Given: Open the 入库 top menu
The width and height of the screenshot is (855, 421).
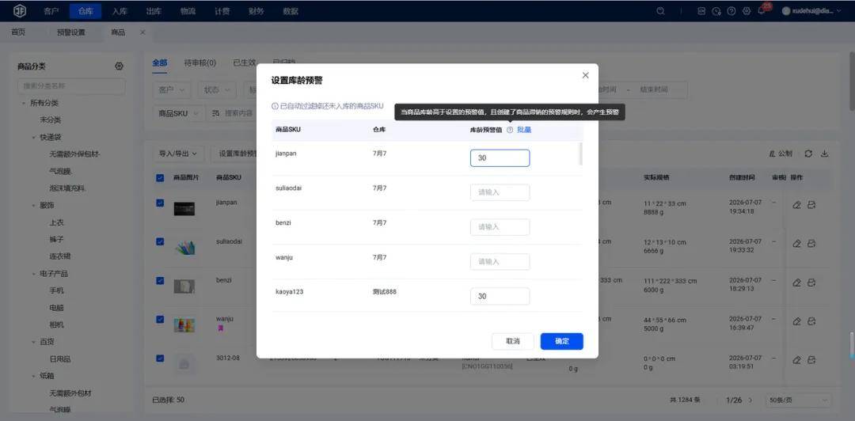Looking at the screenshot, I should pos(120,11).
